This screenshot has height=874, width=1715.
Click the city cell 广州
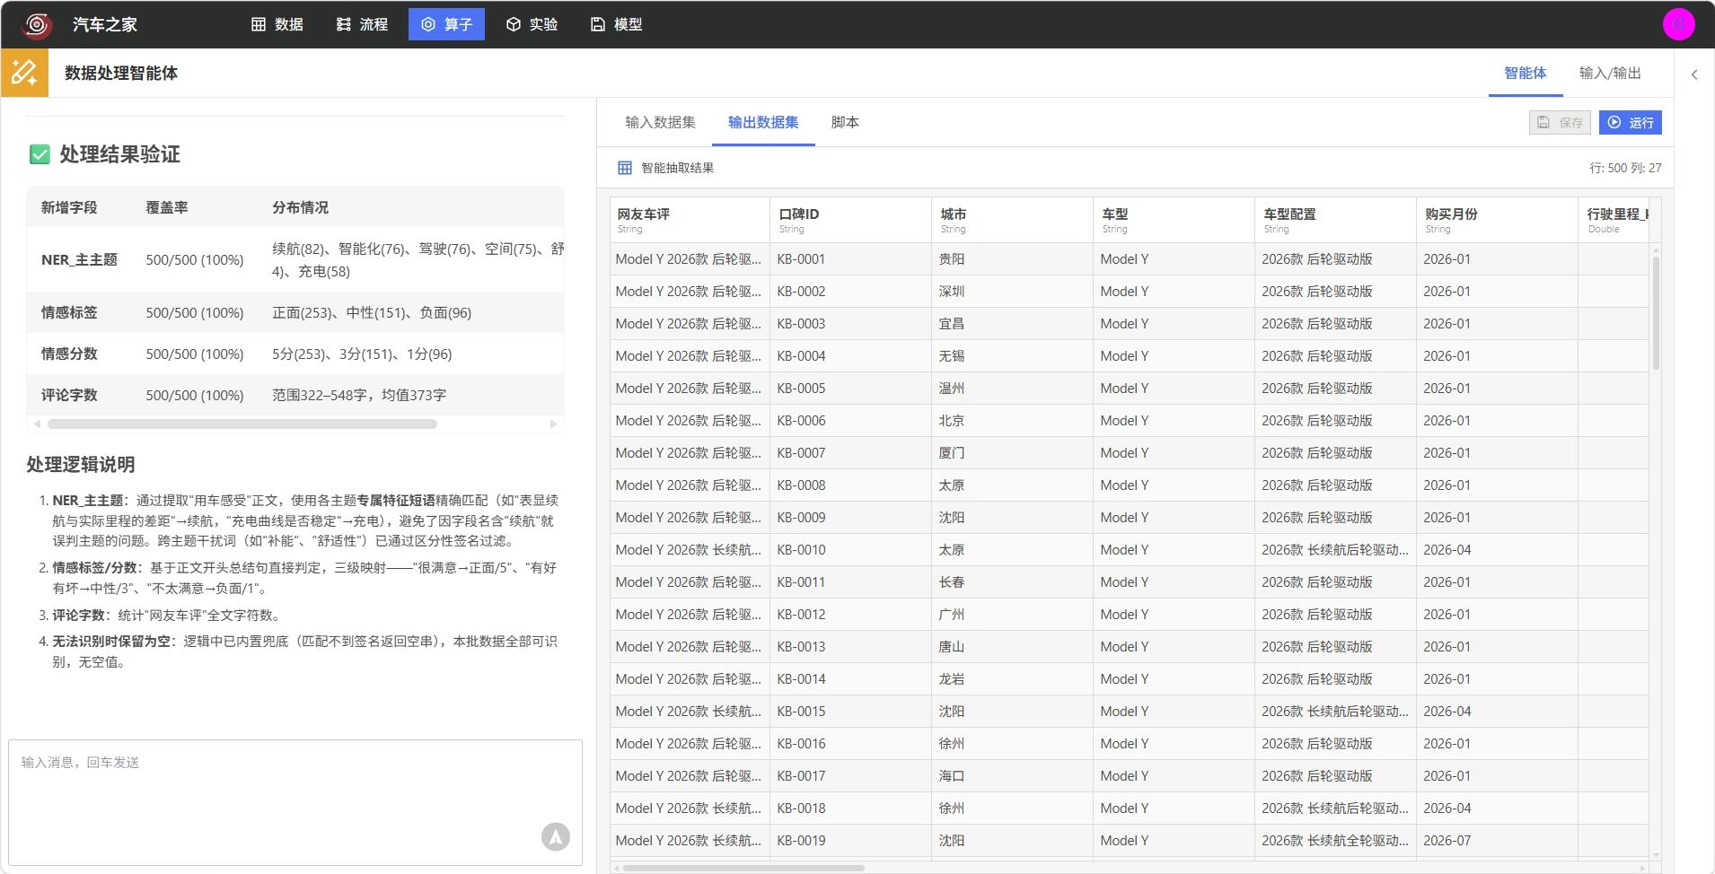[x=1013, y=615]
